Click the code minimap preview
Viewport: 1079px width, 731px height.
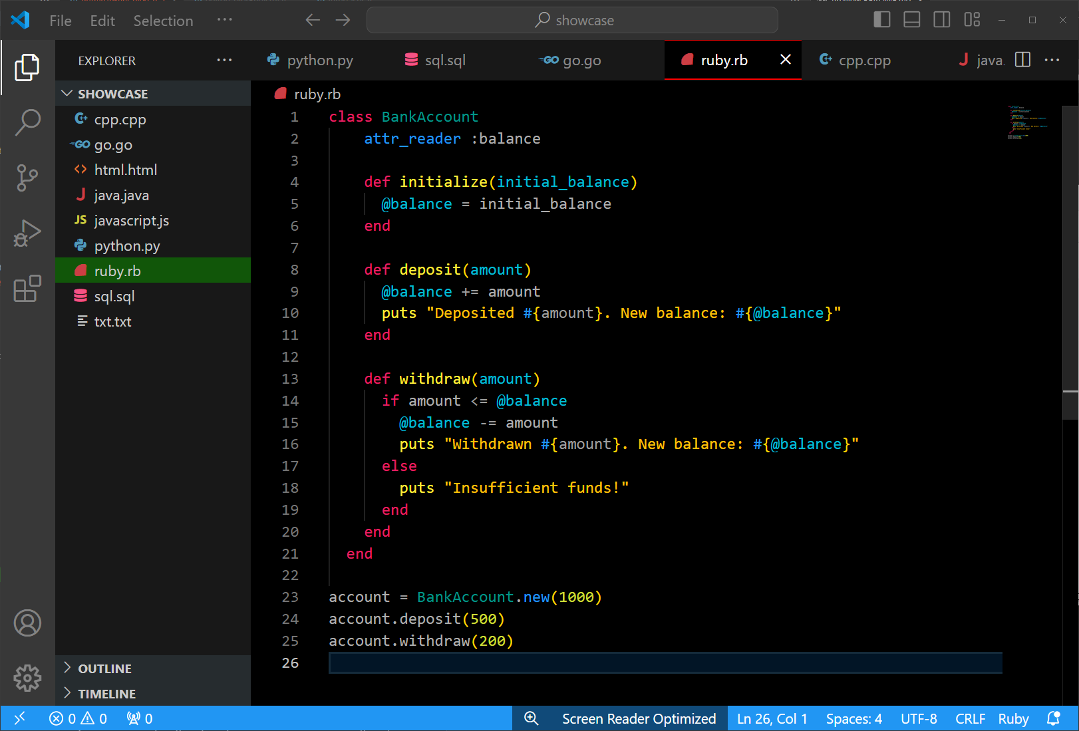[1028, 122]
